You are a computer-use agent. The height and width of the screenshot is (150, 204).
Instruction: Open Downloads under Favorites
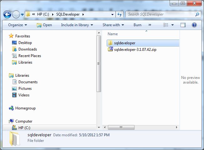pos(28,49)
